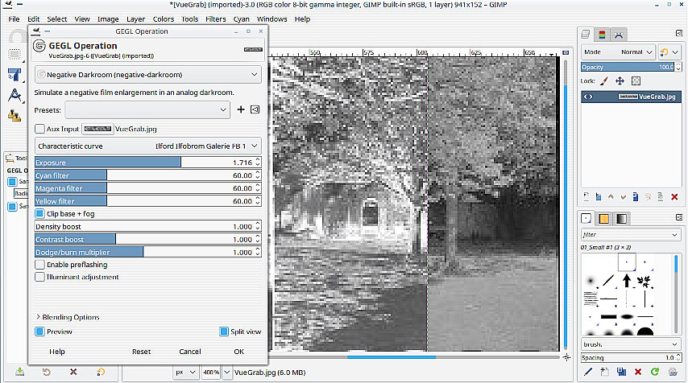Disable the Clip base + fog checkbox
Viewport: 688px width, 383px height.
coord(39,214)
